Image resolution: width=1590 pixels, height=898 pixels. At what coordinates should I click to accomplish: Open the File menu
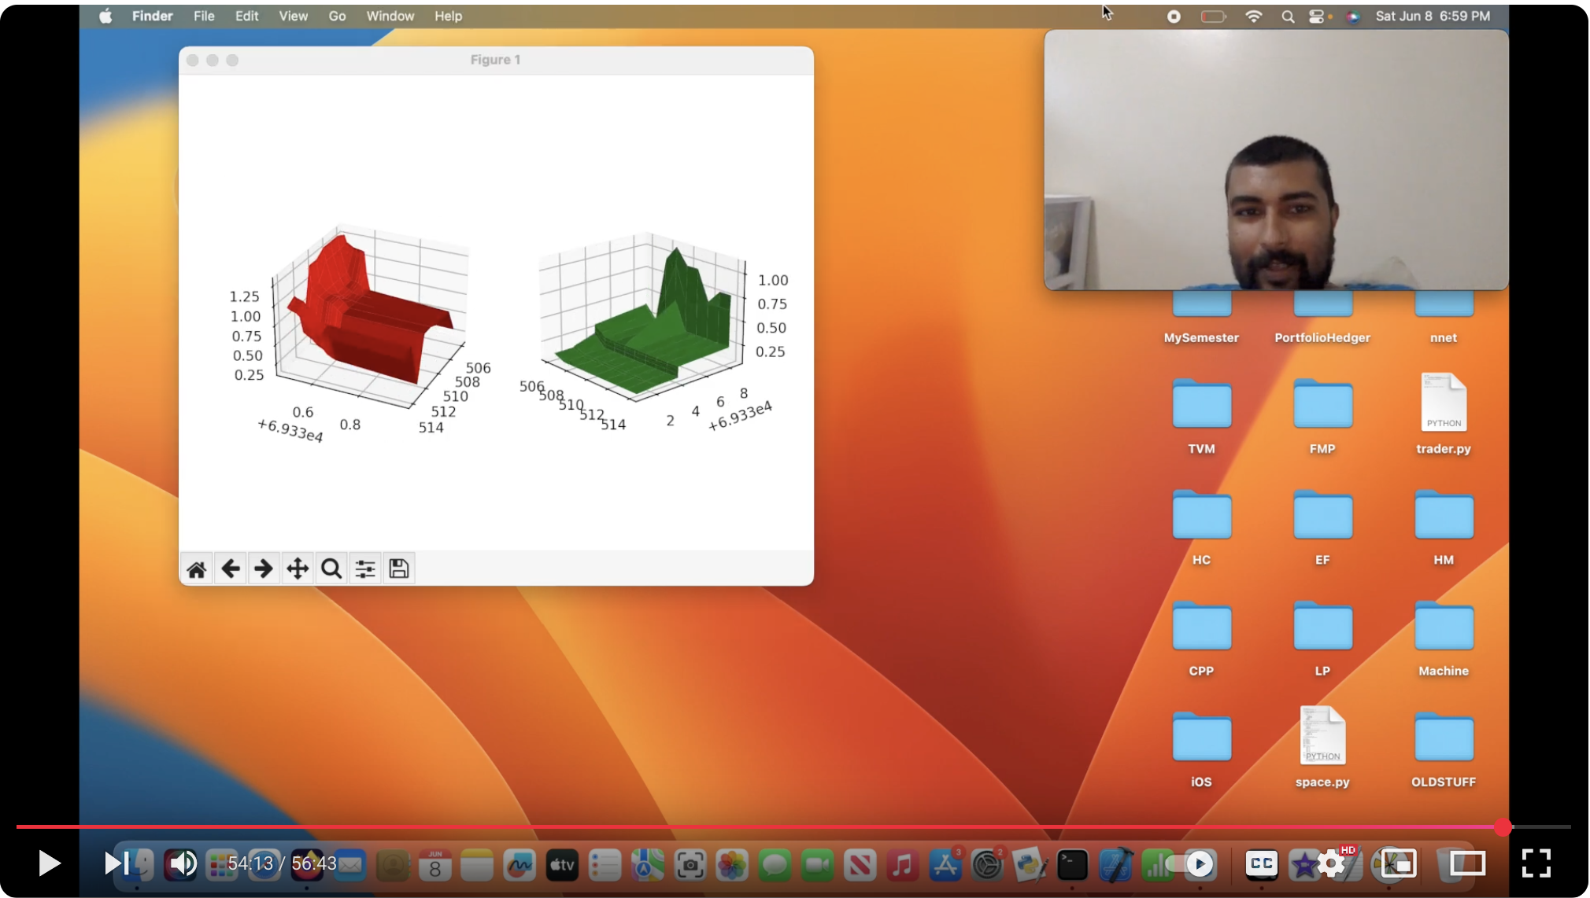click(x=204, y=16)
